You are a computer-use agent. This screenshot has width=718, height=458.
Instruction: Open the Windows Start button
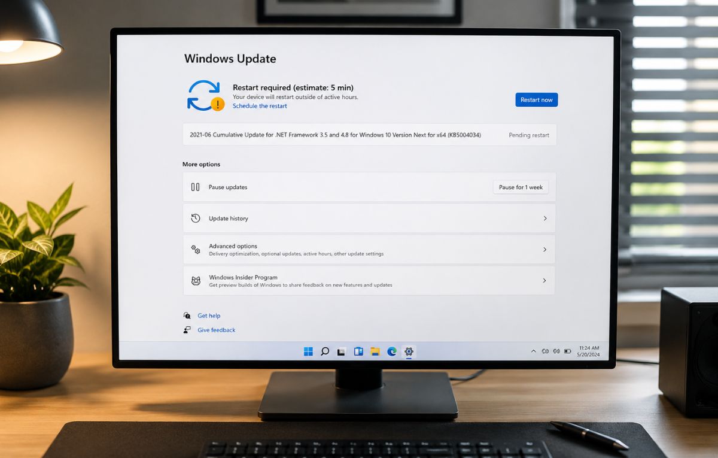click(x=308, y=351)
